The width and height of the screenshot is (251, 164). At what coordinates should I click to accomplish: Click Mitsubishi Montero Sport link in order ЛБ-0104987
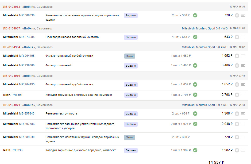205,28
